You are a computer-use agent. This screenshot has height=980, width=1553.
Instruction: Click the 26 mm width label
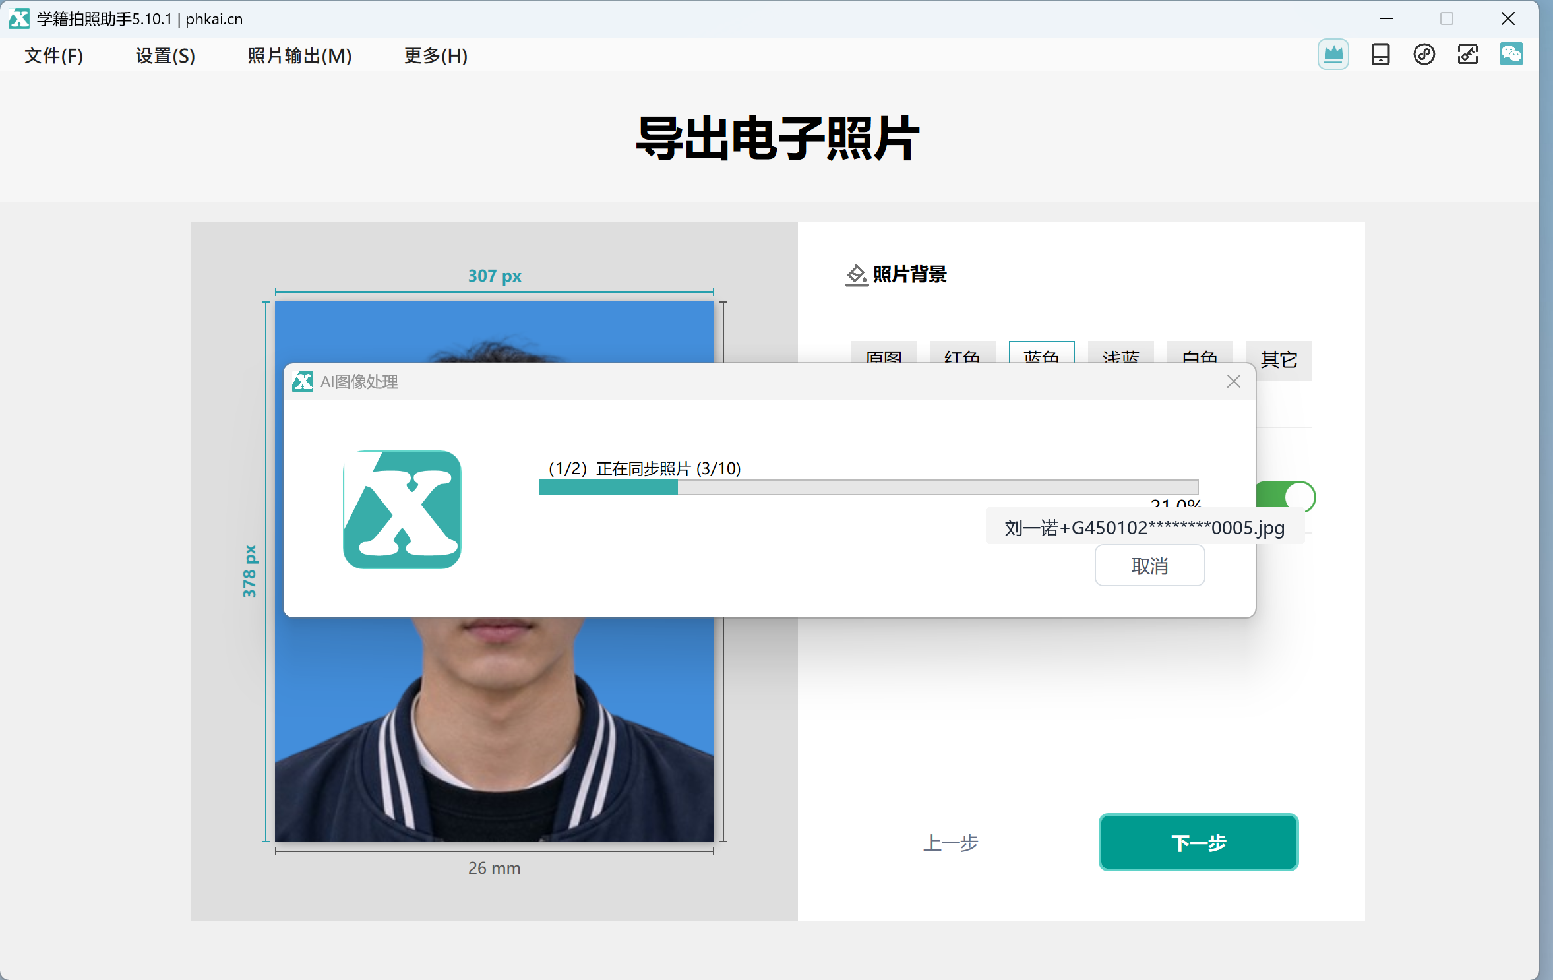[x=494, y=868]
